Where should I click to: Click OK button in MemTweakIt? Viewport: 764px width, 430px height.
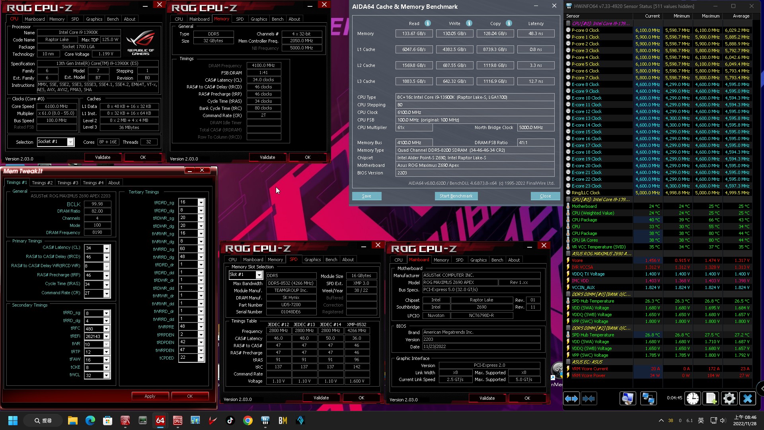click(190, 396)
